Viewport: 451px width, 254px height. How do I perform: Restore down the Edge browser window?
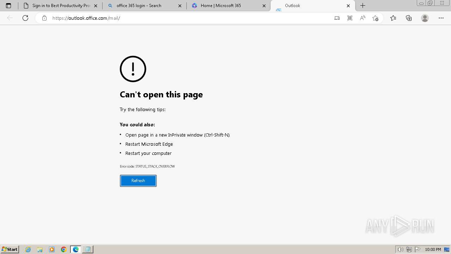430,3
